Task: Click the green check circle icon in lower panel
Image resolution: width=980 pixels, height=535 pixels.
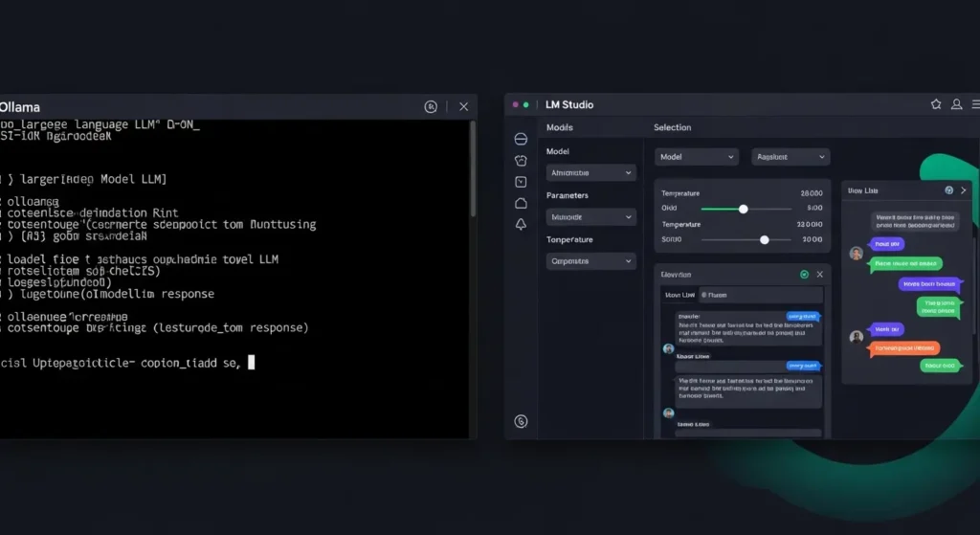Action: click(x=804, y=275)
